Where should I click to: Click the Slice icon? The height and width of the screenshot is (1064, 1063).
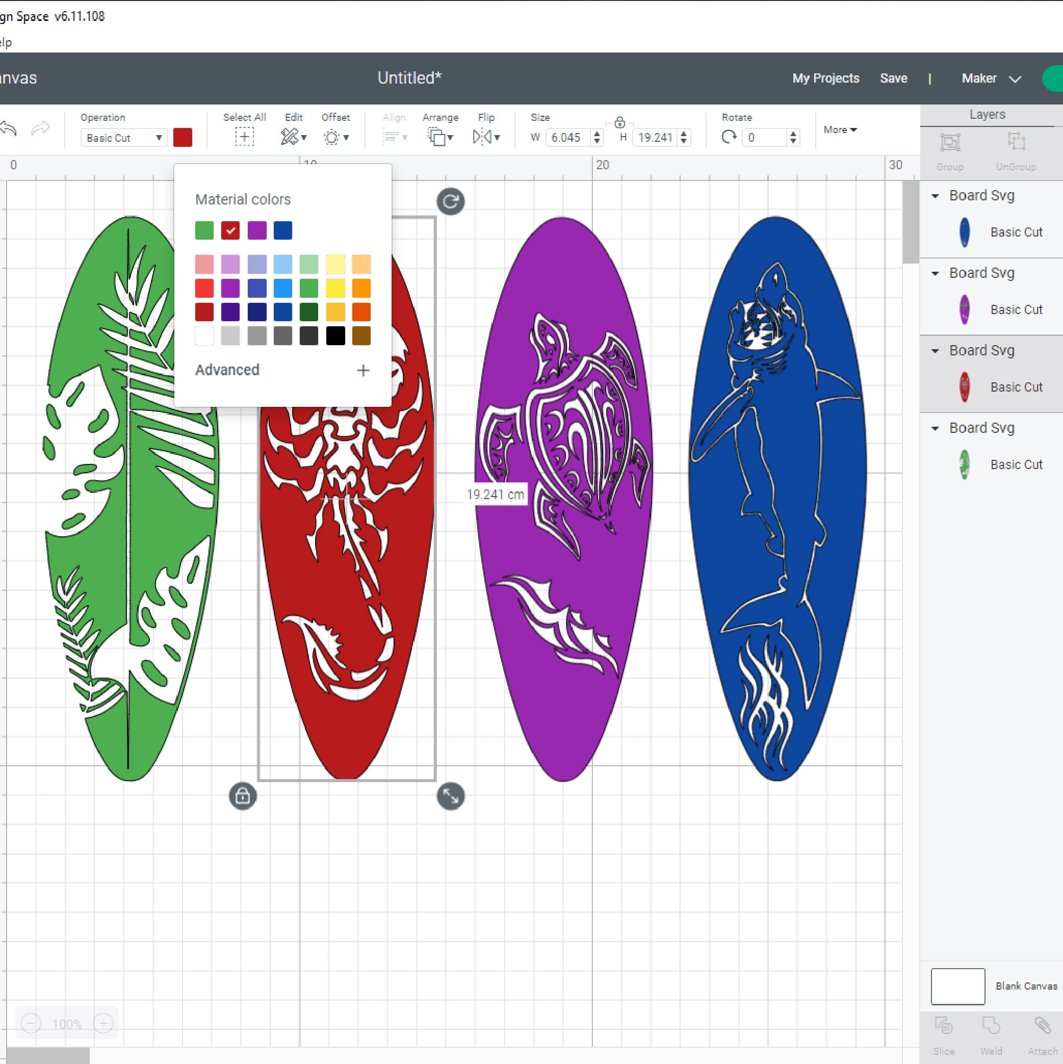point(944,1025)
